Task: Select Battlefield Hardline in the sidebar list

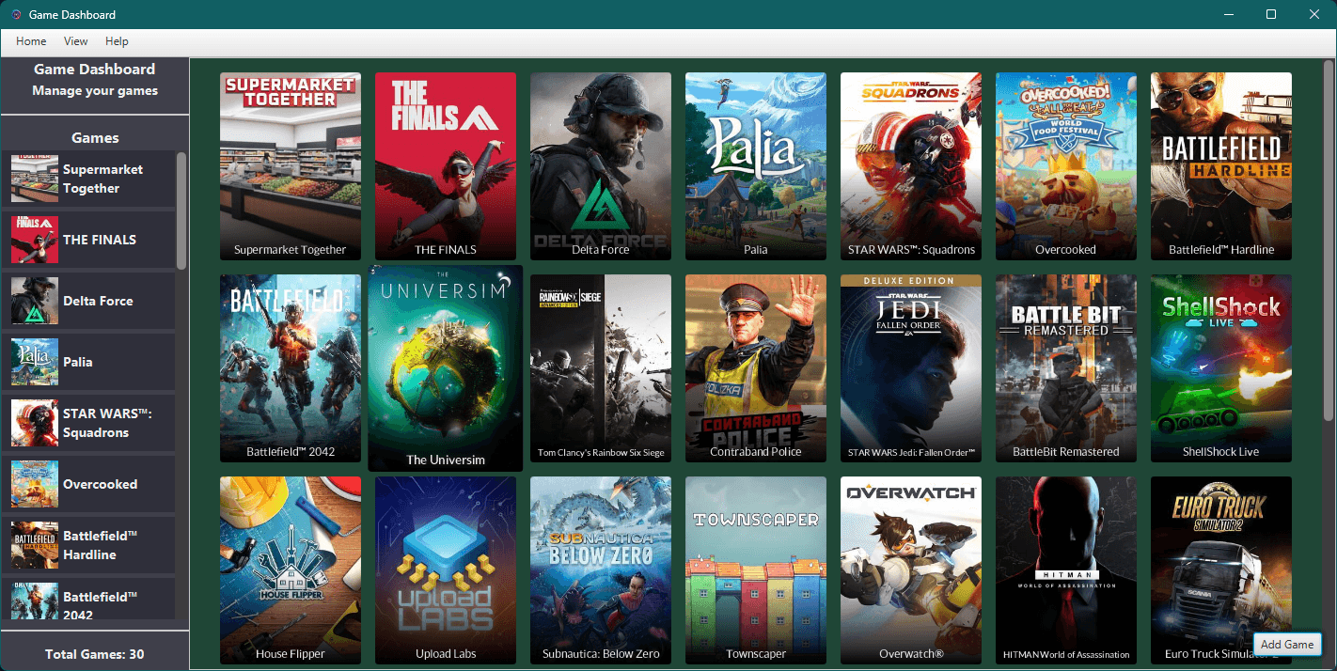Action: [x=88, y=545]
